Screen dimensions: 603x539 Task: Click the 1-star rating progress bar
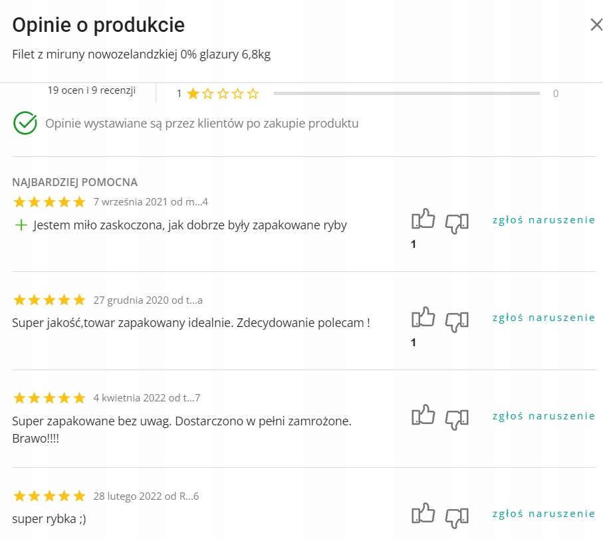point(406,94)
